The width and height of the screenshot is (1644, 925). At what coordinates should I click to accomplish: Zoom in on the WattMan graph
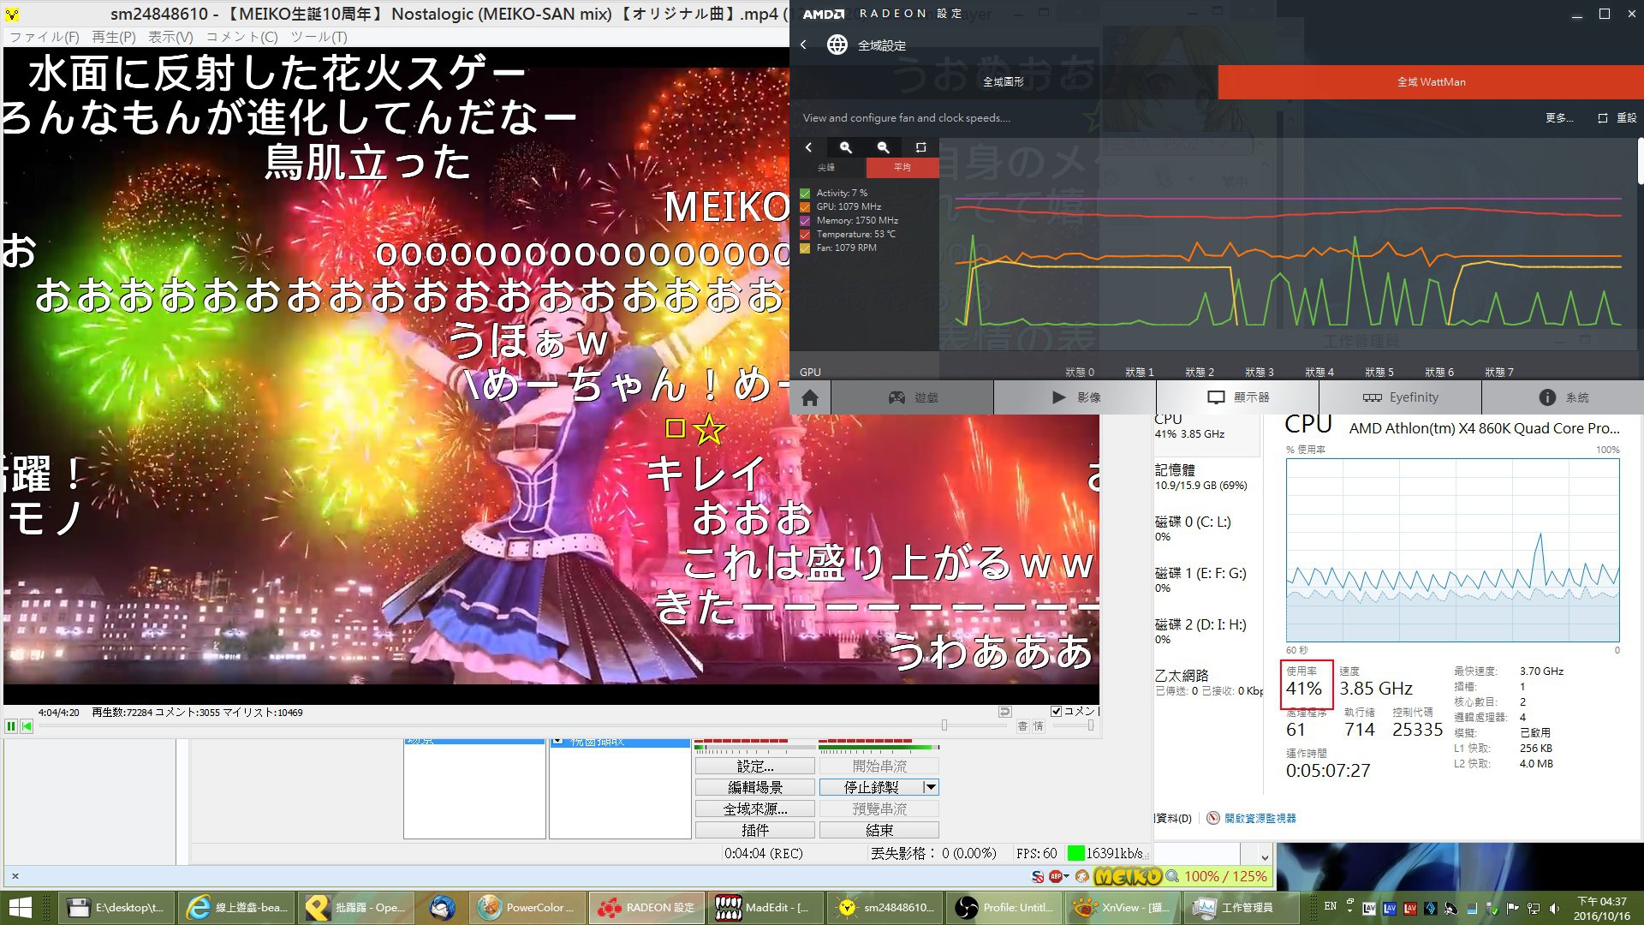(x=845, y=147)
